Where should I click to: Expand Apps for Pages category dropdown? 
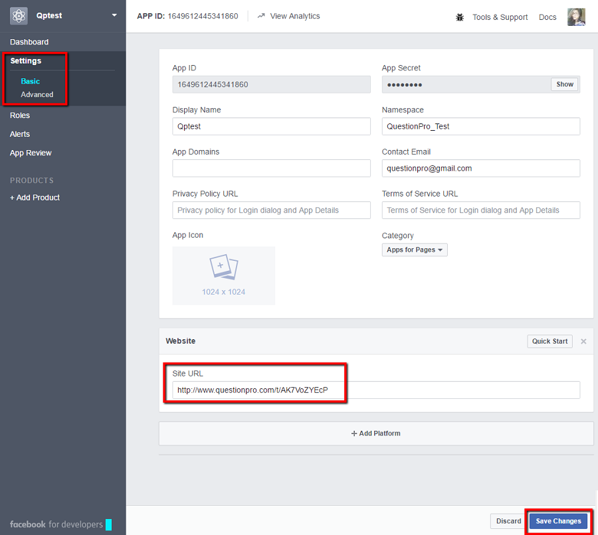(415, 250)
